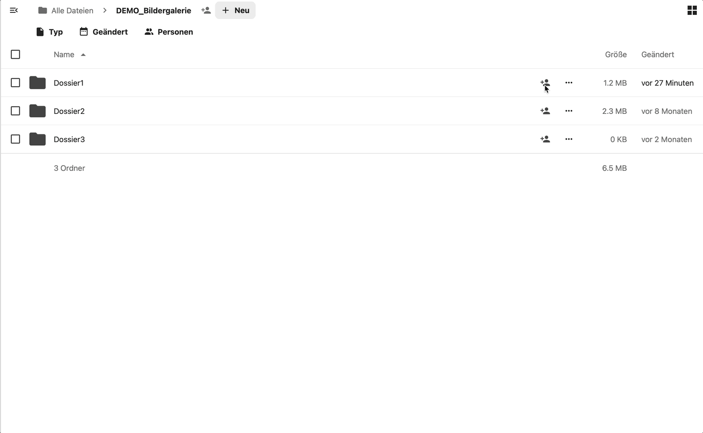Viewport: 703px width, 433px height.
Task: Toggle the navigation sidebar menu icon
Action: pos(14,10)
